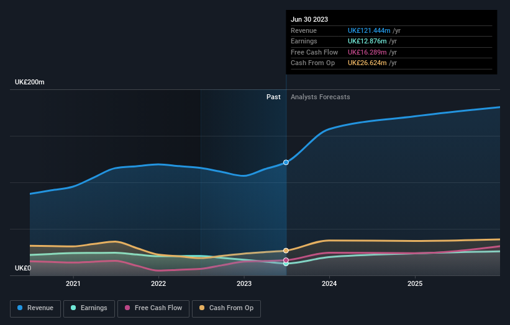Screen dimensions: 510x325
Task: Click the UK£26.624m cash from op value
Action: 367,63
